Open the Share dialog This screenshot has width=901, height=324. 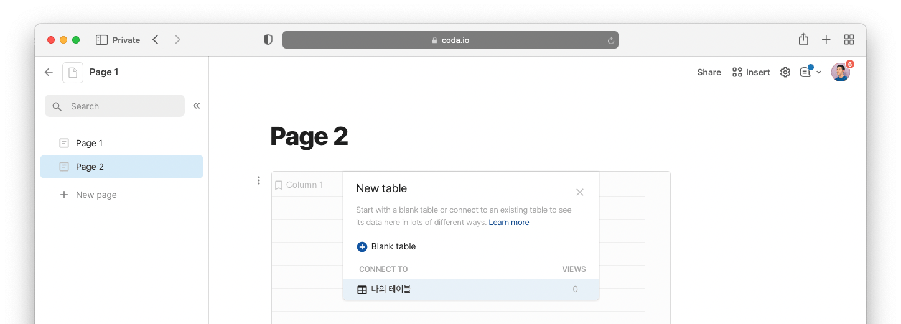709,72
